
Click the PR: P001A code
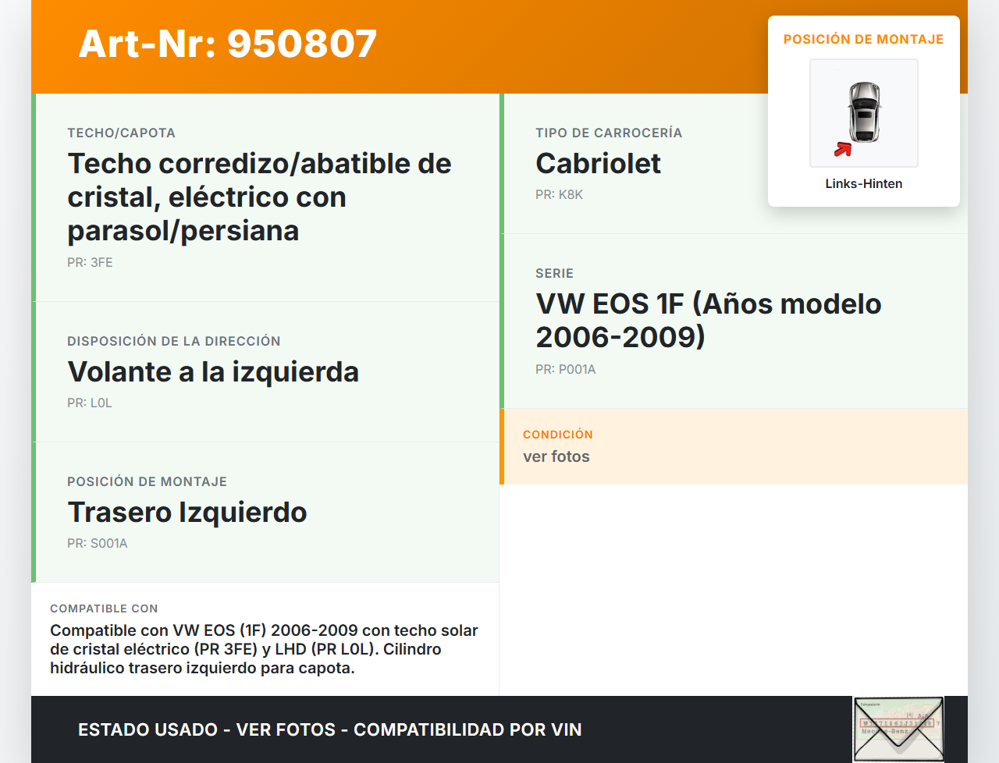[565, 370]
